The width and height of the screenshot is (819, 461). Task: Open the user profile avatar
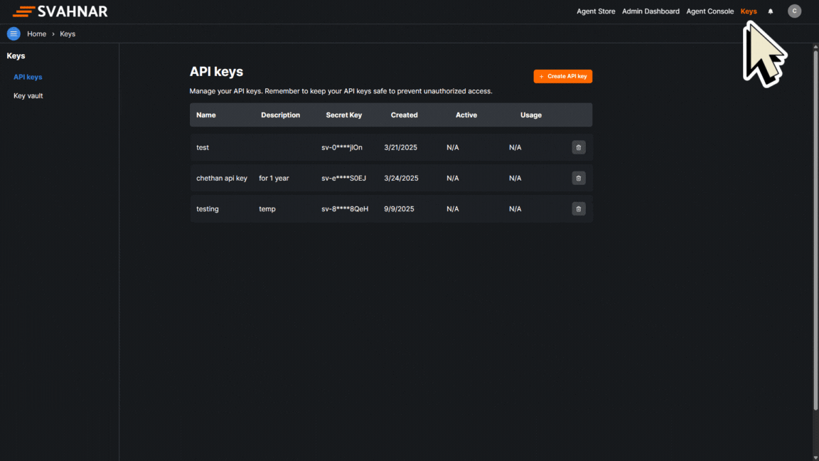[x=794, y=11]
